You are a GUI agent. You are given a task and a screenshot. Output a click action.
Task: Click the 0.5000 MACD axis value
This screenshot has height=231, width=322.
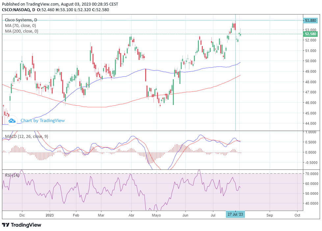click(311, 142)
